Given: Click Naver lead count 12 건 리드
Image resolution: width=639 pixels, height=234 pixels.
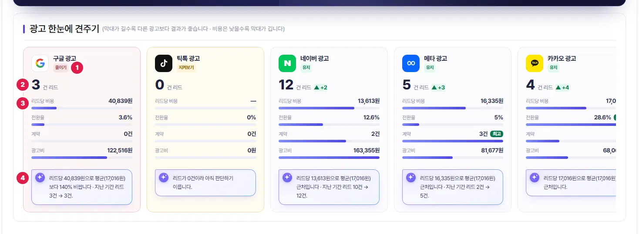Looking at the screenshot, I should pos(295,85).
